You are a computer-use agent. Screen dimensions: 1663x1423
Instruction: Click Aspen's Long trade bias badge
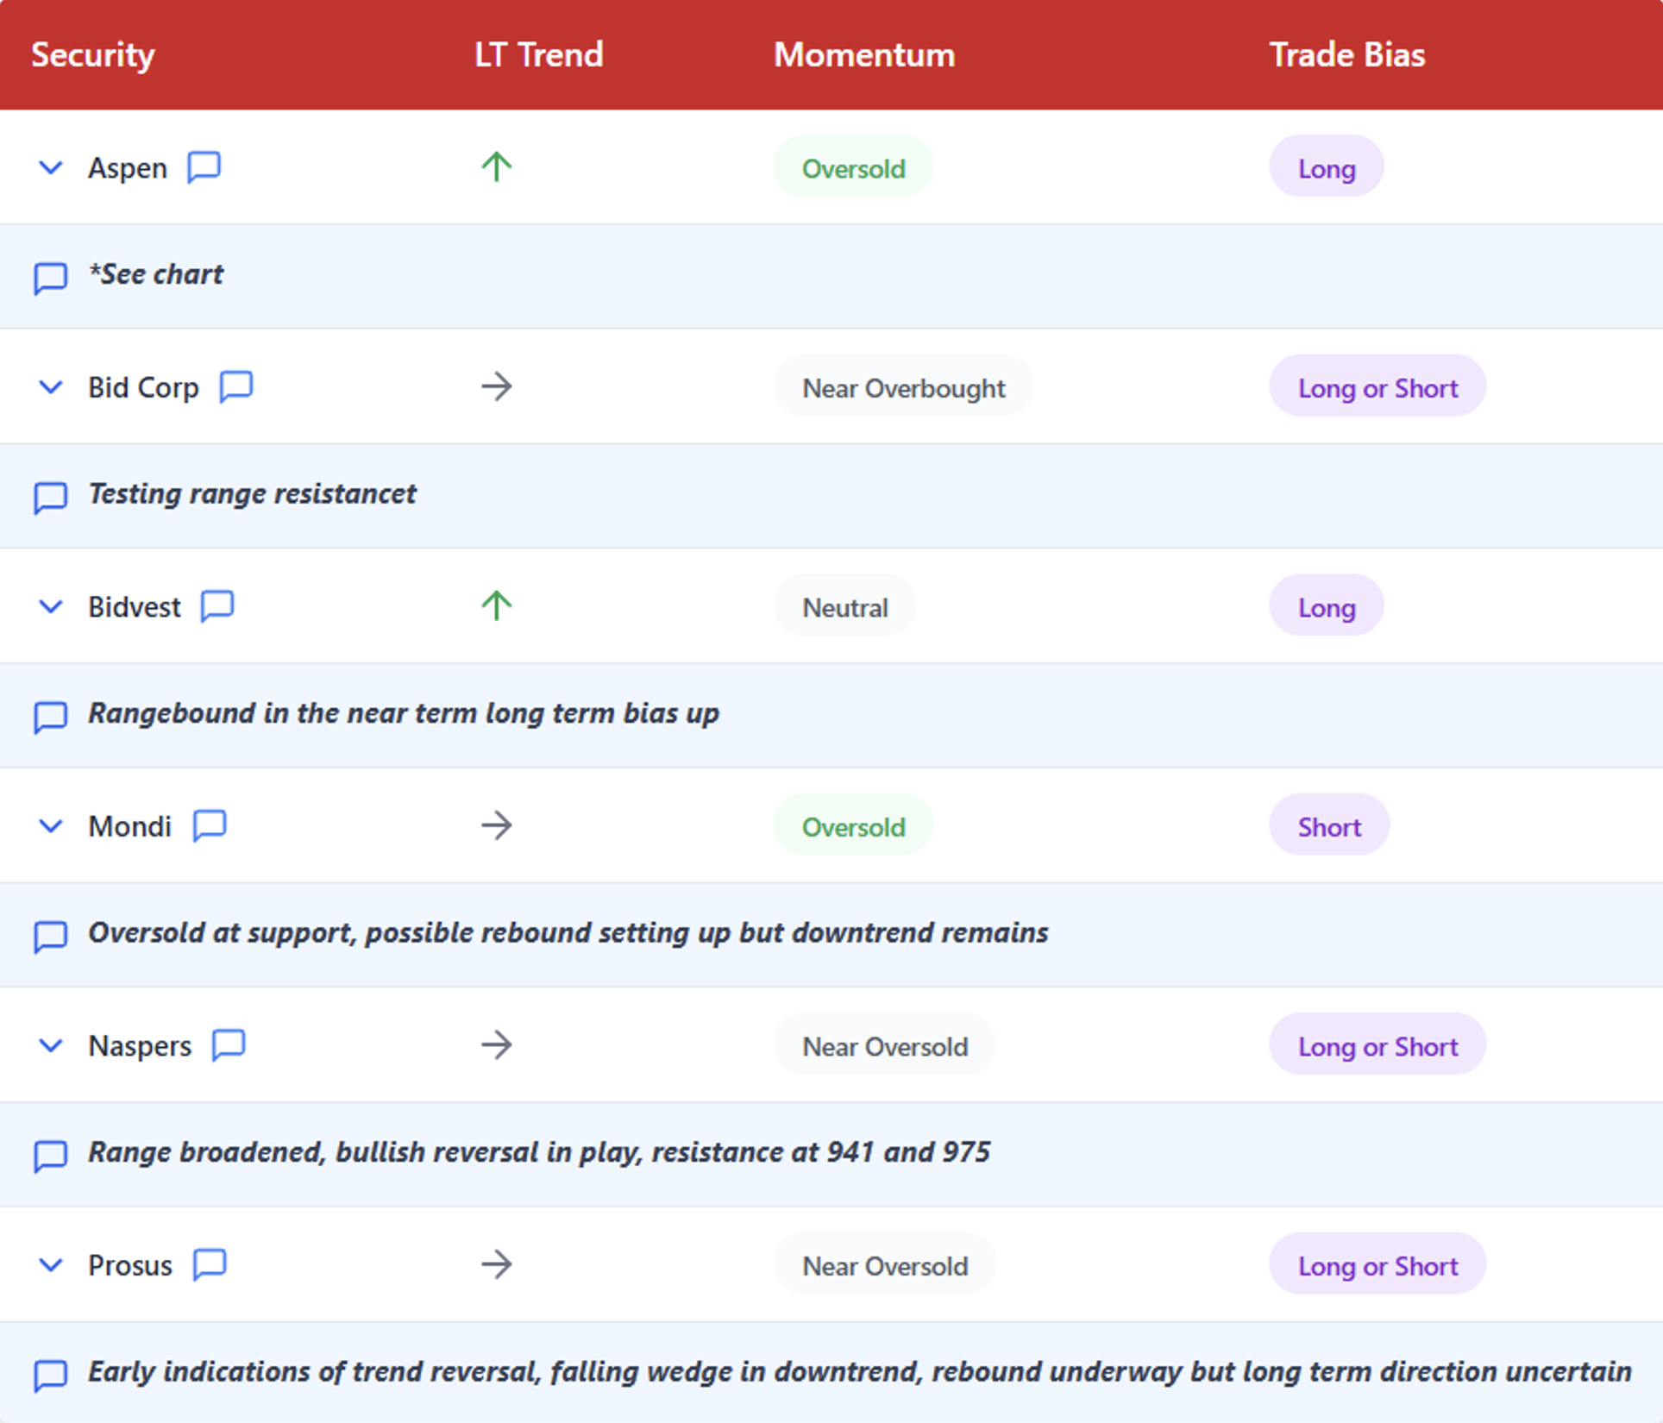click(1327, 167)
